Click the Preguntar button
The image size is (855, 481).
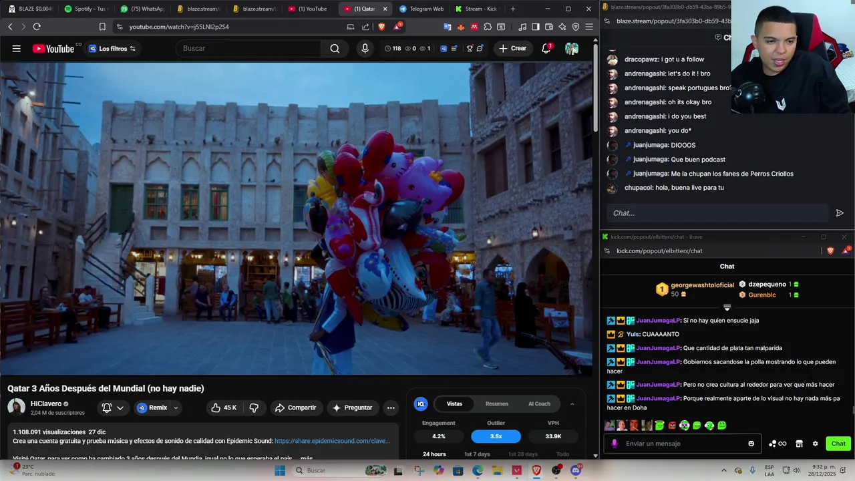point(353,408)
